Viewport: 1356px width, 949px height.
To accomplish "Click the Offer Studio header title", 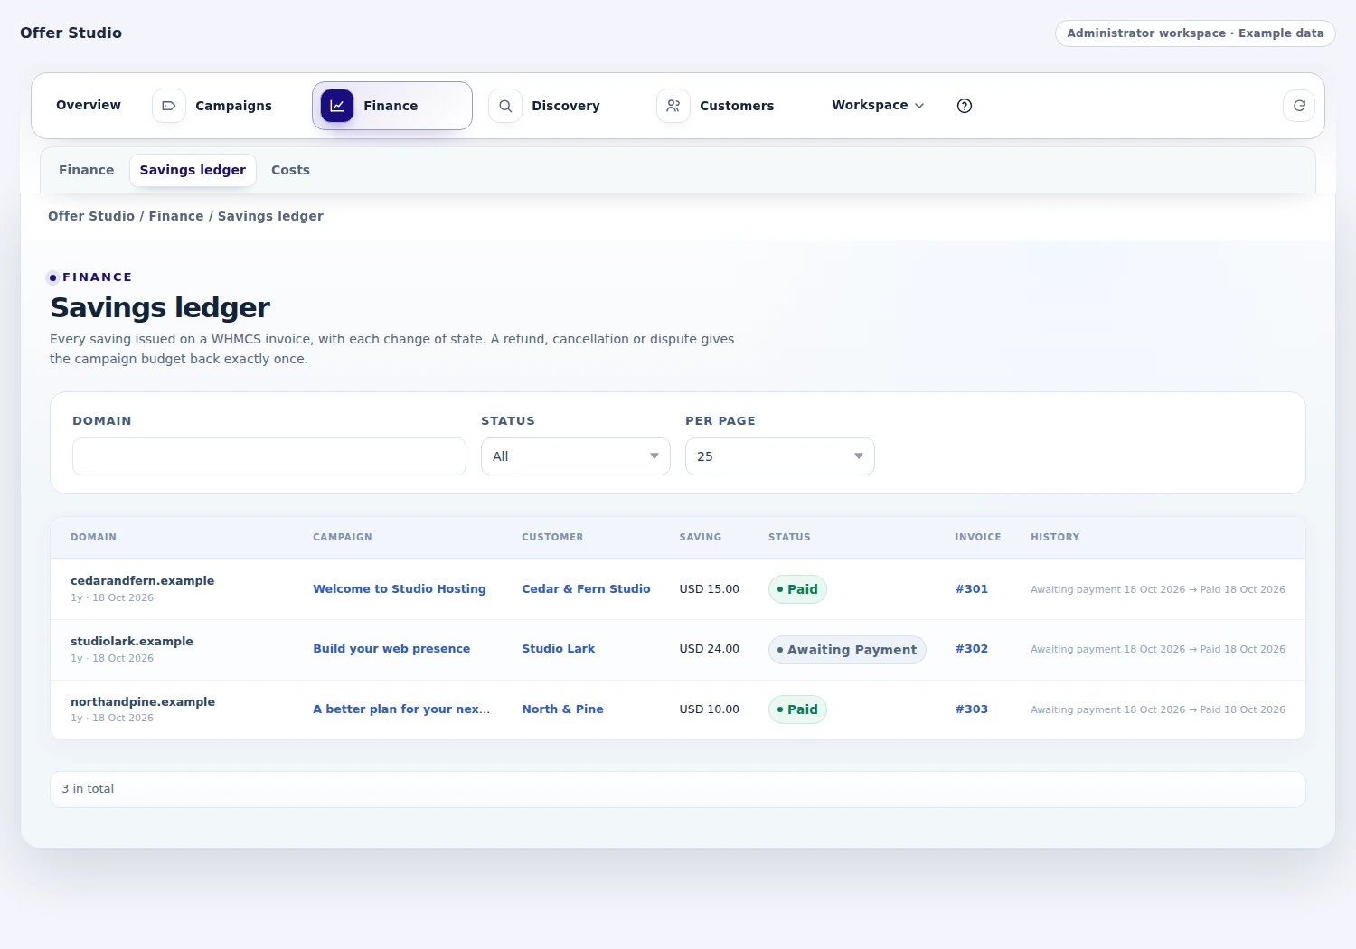I will [71, 33].
